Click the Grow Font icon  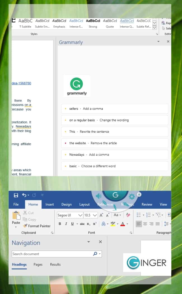click(x=101, y=215)
